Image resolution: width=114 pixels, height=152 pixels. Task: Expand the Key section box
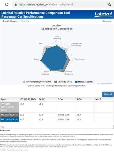[57, 127]
